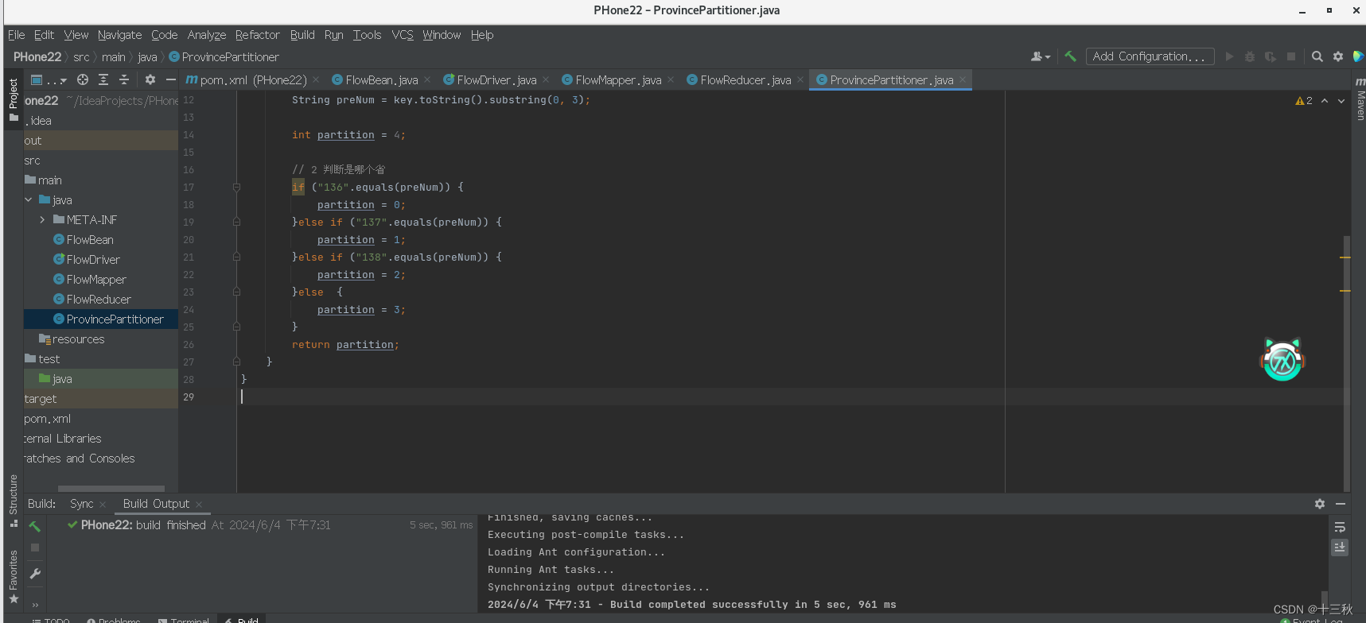The width and height of the screenshot is (1366, 623).
Task: Go to next highlighted error arrow
Action: click(1341, 101)
